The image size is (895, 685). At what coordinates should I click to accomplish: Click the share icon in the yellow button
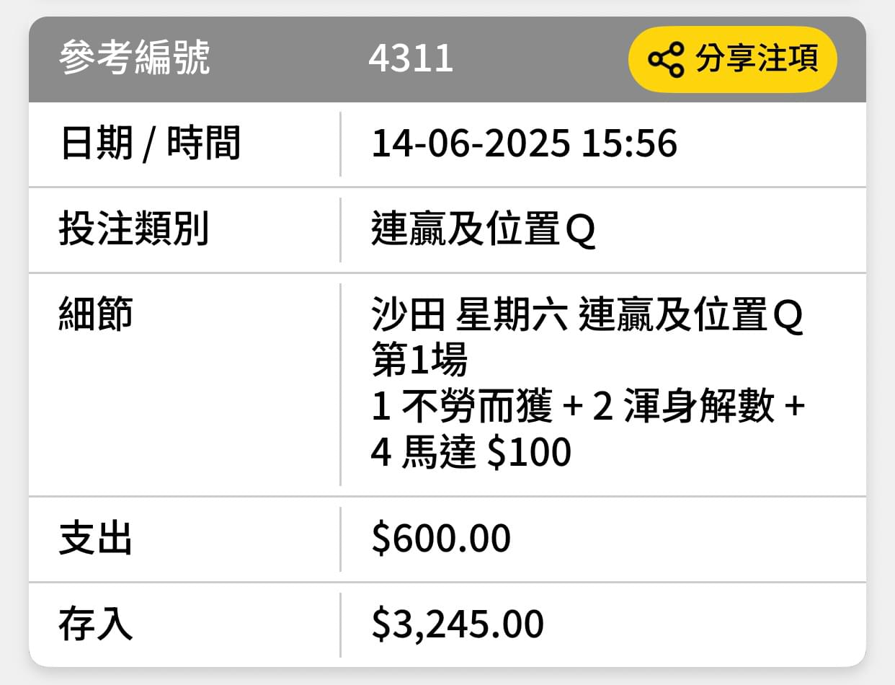pos(666,59)
